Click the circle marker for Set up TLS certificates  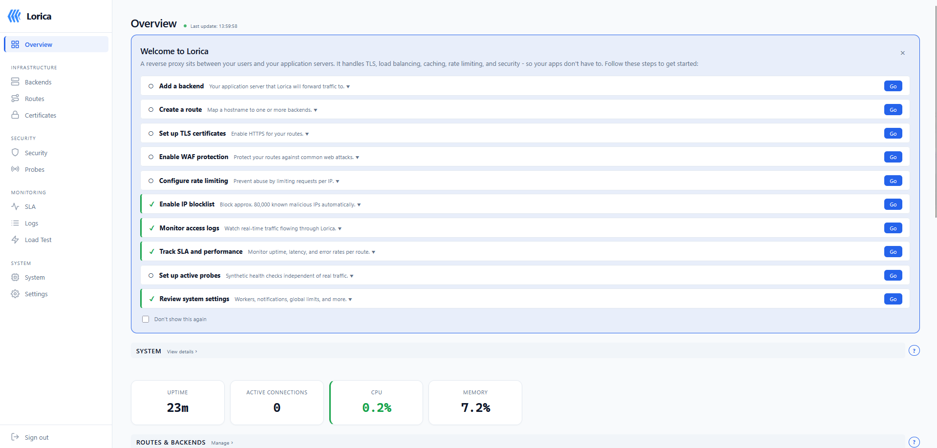coord(151,134)
